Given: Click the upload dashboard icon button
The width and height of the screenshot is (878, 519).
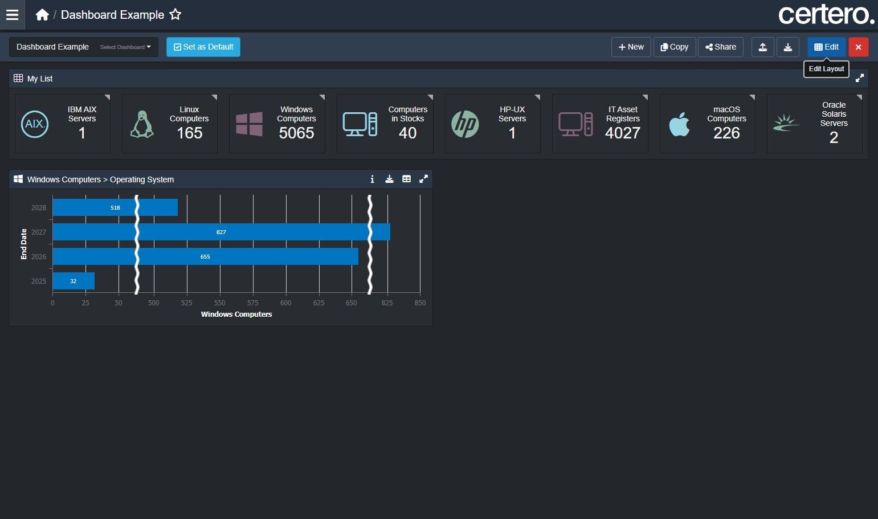Looking at the screenshot, I should [763, 47].
